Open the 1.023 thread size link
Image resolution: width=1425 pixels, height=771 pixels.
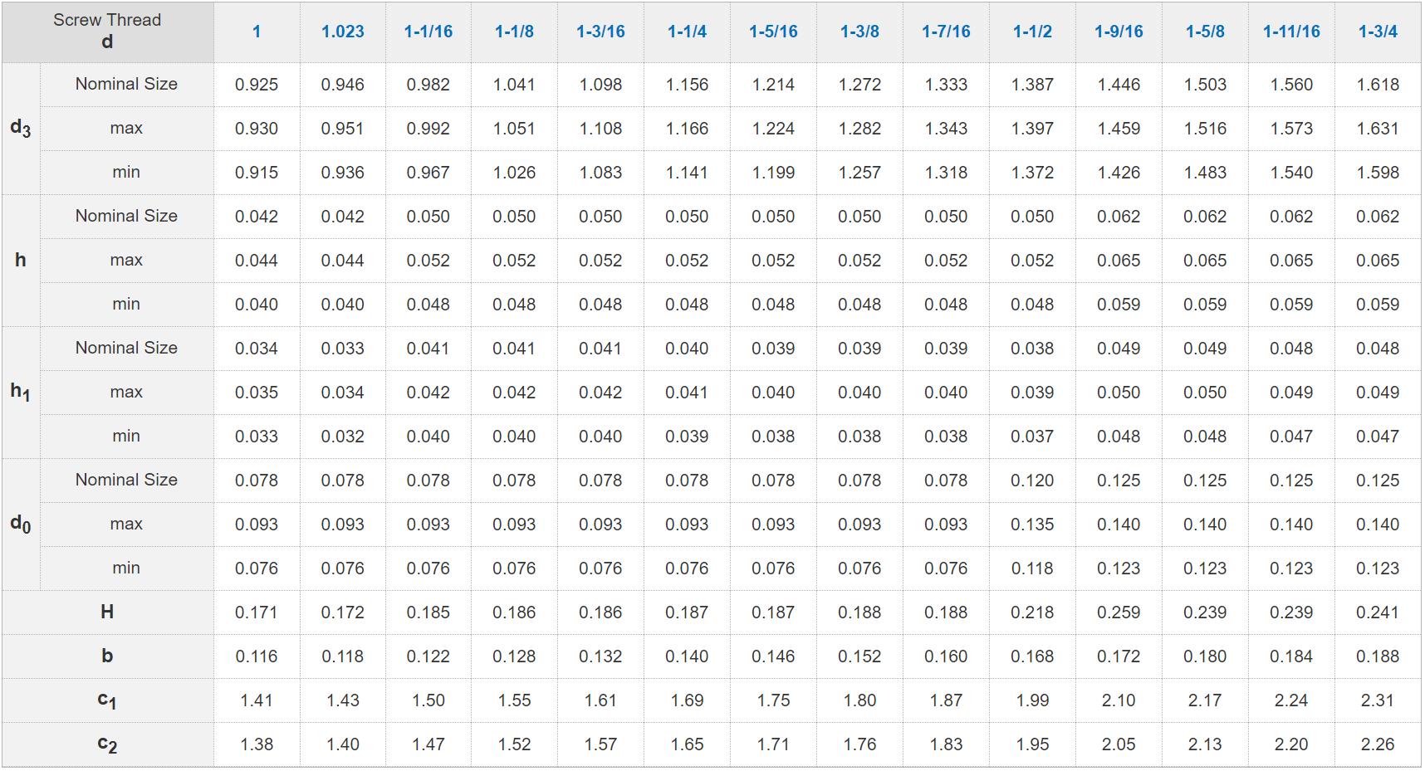342,32
